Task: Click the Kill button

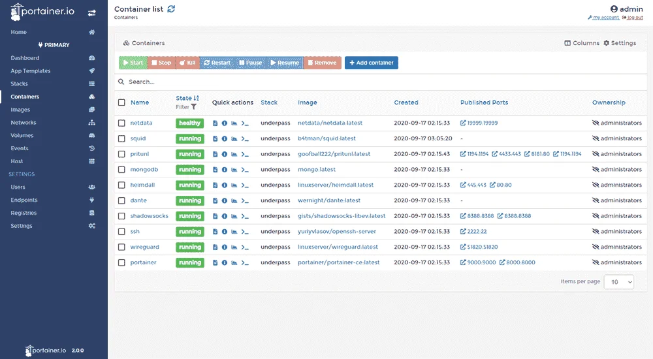Action: 188,63
